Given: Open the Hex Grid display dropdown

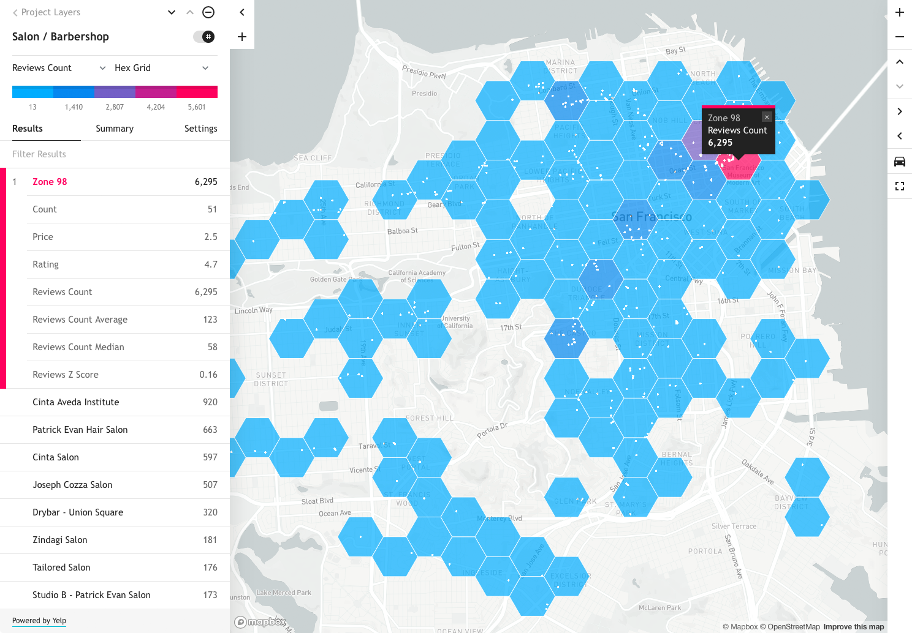Looking at the screenshot, I should [162, 68].
